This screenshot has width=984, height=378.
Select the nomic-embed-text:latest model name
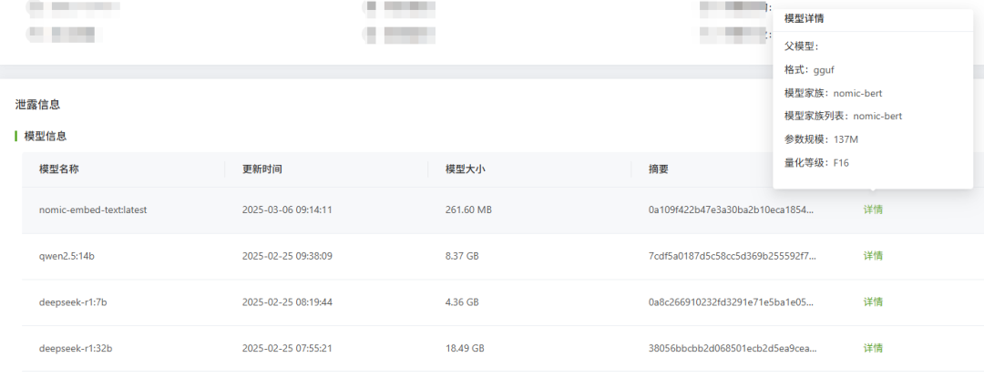tap(93, 210)
